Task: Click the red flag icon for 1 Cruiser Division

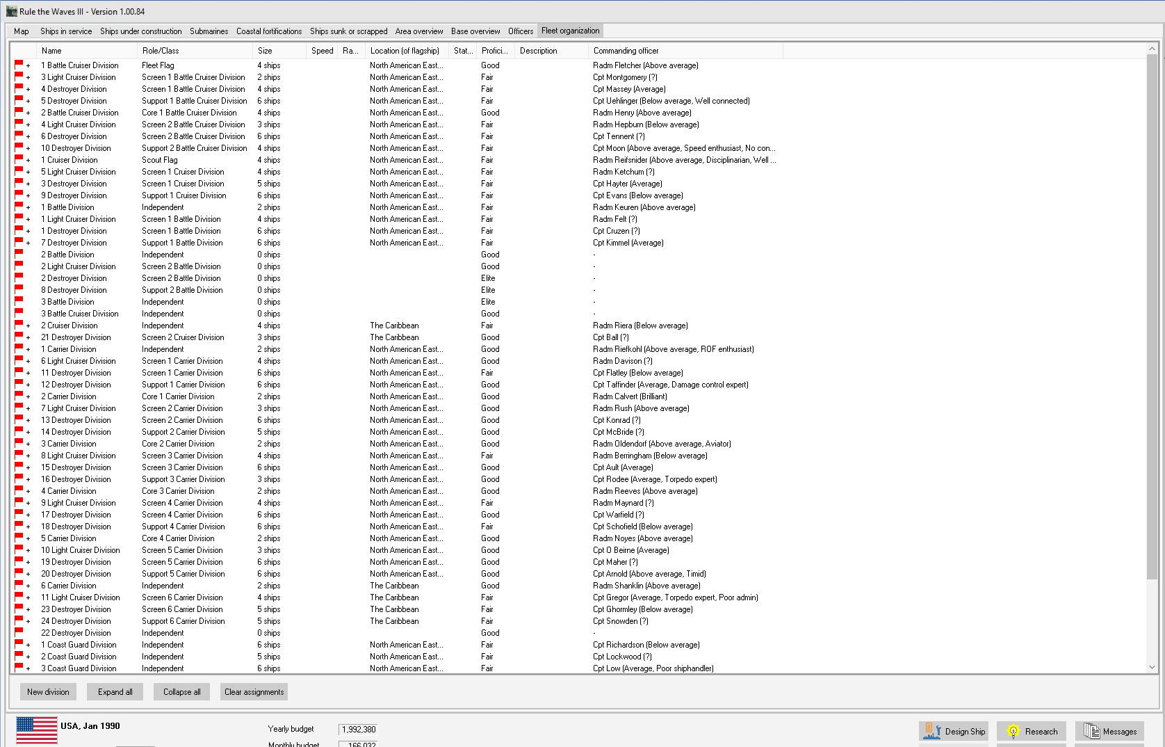Action: tap(19, 159)
